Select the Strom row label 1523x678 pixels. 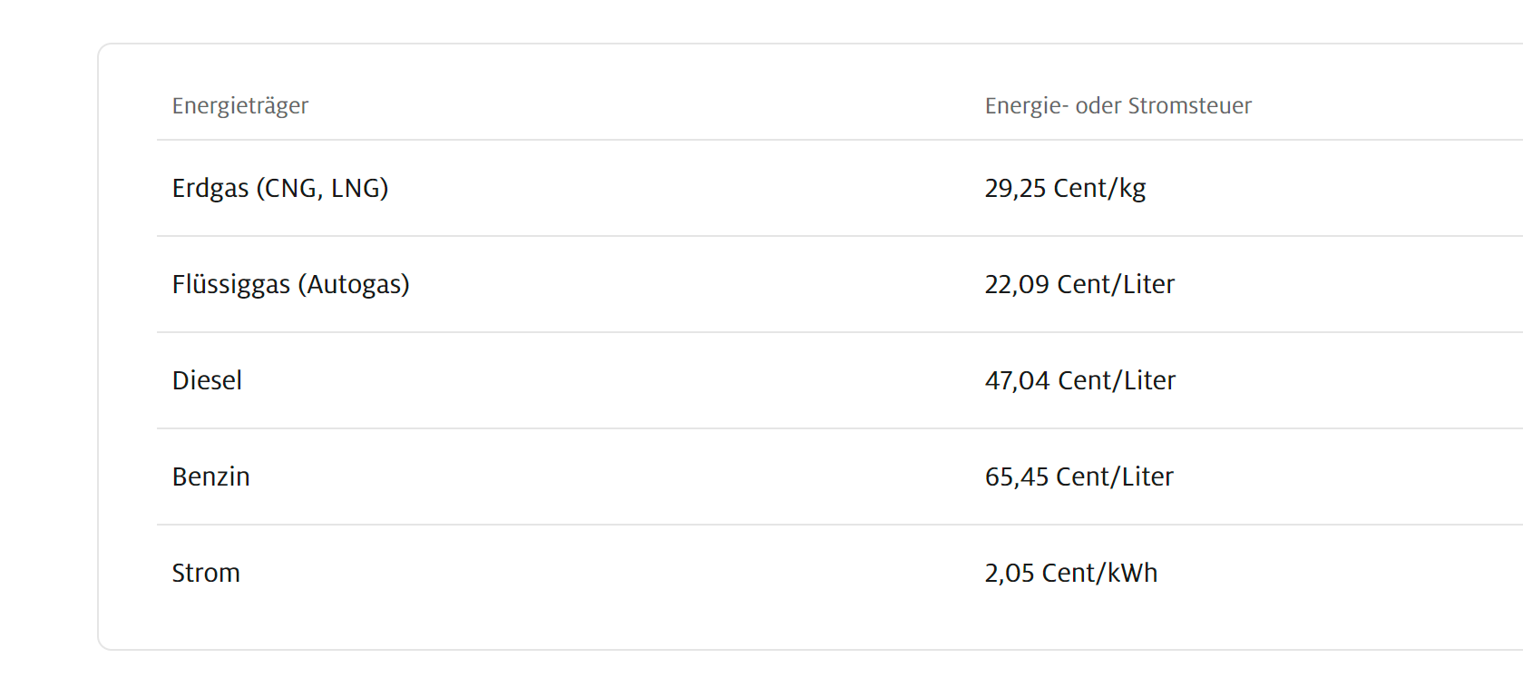coord(206,573)
